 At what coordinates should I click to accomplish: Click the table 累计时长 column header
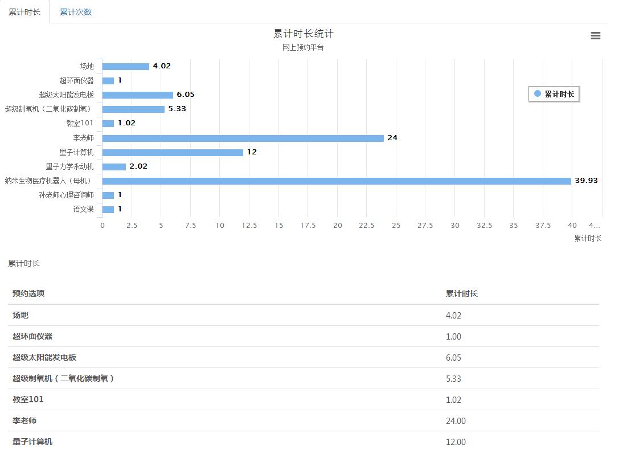[x=461, y=294]
